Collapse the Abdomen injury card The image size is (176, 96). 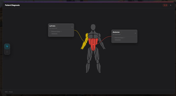coord(135,33)
